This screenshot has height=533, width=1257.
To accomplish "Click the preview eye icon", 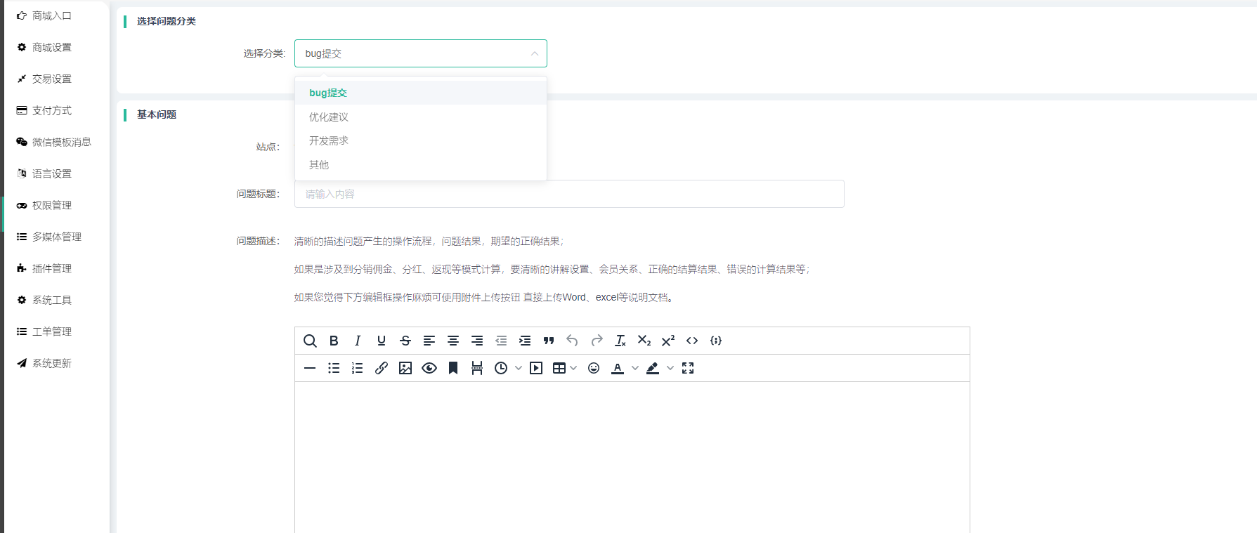I will pos(429,368).
